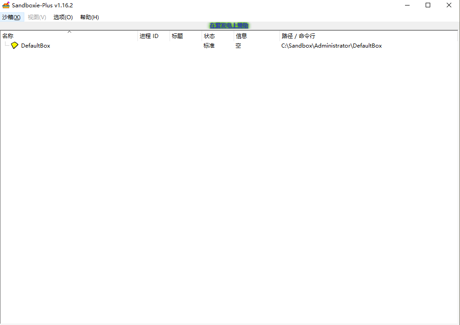460x325 pixels.
Task: Click the Sandboxie-Plus app icon in title bar
Action: 6,5
